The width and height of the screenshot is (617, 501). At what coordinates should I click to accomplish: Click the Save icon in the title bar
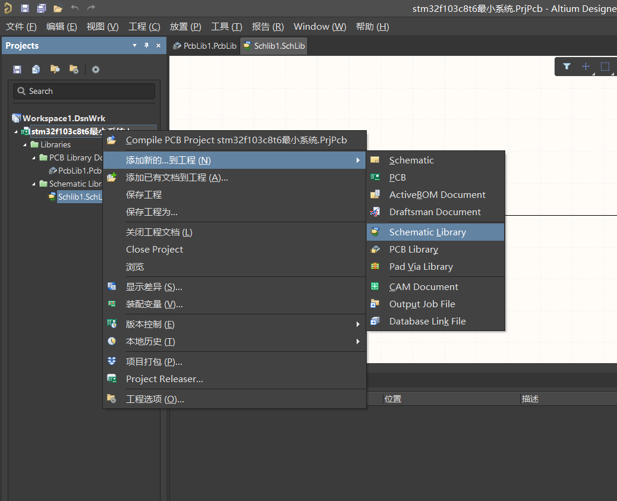pyautogui.click(x=25, y=8)
